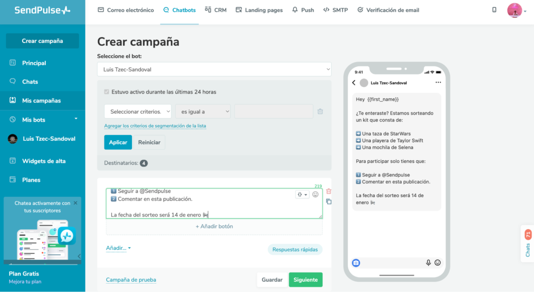Screen dimensions: 534x292
Task: Open the CRM tab
Action: tap(216, 10)
